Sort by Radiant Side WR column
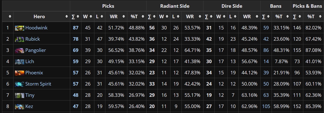This screenshot has width=324, height=113. click(192, 16)
